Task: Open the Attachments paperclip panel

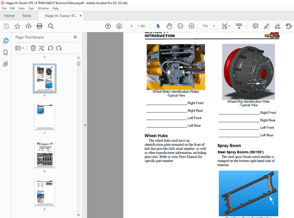Action: click(x=5, y=64)
